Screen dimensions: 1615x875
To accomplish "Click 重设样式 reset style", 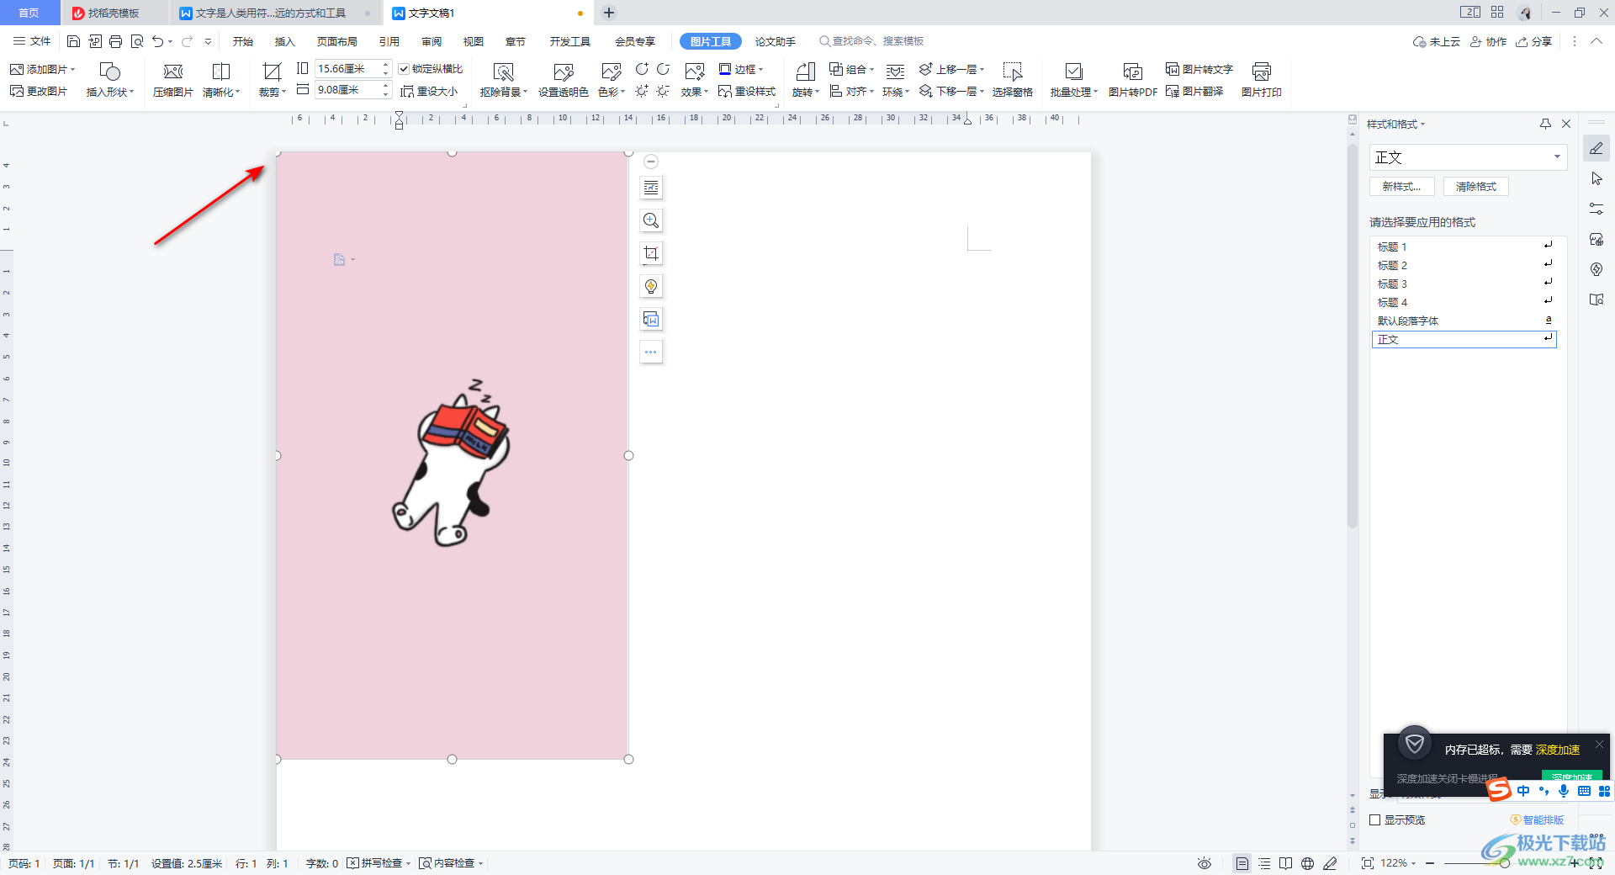I will point(747,91).
